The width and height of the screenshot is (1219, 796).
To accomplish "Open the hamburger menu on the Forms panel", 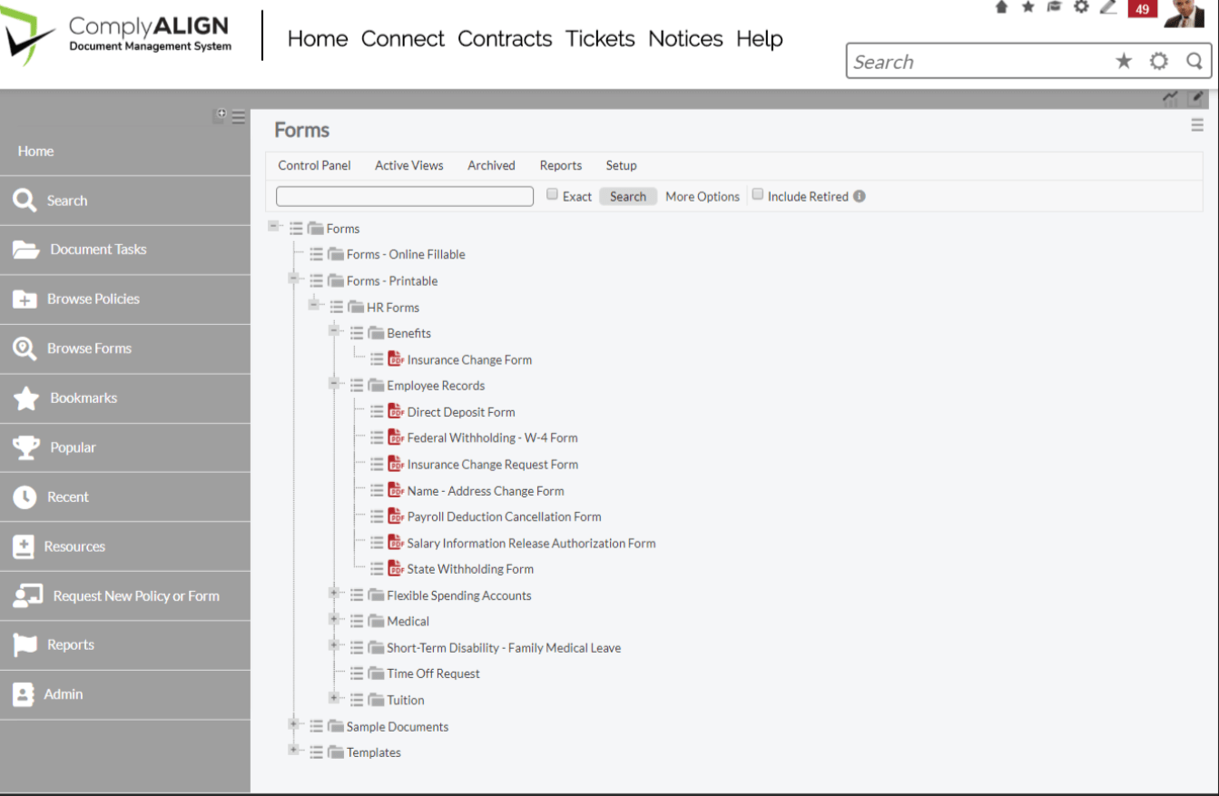I will pyautogui.click(x=1195, y=127).
